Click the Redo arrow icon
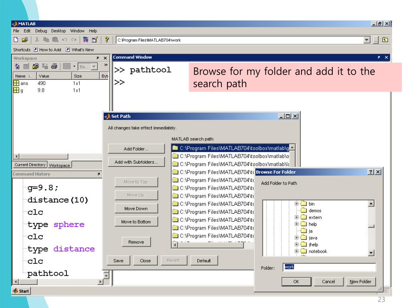 74,40
